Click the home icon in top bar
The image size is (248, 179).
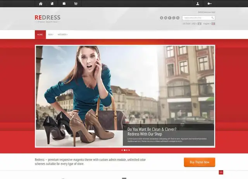[41, 3]
